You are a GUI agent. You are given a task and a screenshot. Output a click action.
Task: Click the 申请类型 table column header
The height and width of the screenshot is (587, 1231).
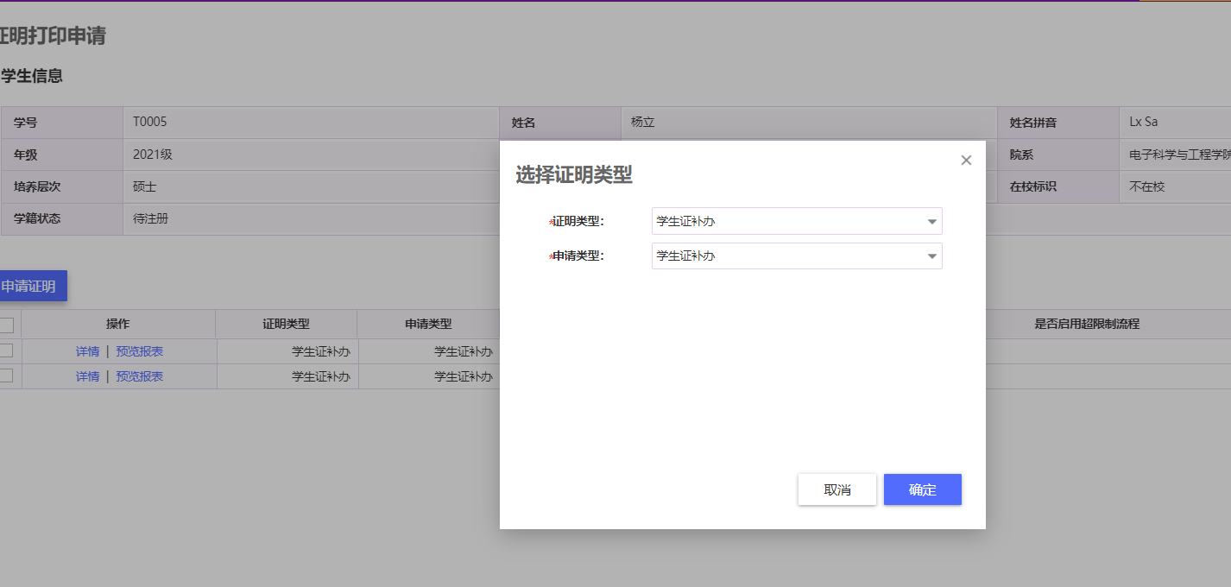[x=428, y=325]
